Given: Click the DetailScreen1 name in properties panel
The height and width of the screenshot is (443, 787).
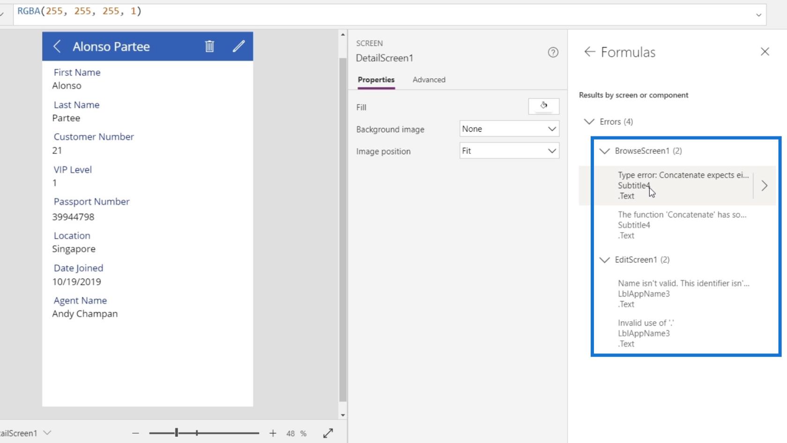Looking at the screenshot, I should coord(385,58).
